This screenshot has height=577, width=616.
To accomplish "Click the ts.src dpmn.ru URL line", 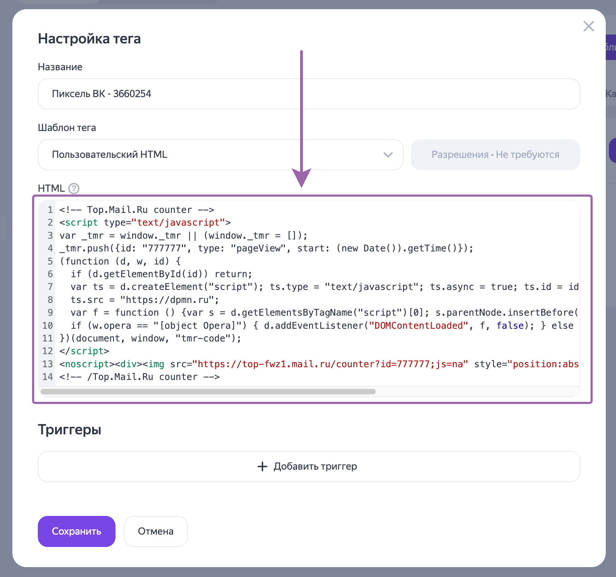I will (145, 300).
